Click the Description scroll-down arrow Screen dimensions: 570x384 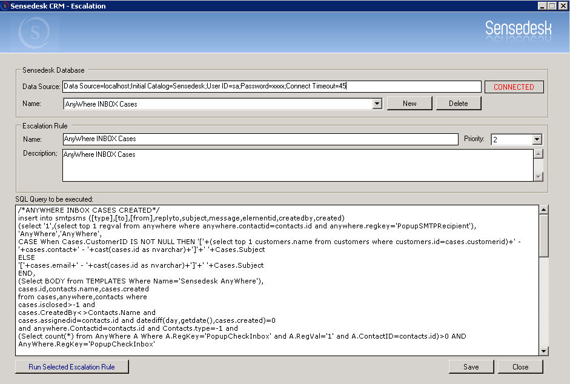tap(539, 177)
